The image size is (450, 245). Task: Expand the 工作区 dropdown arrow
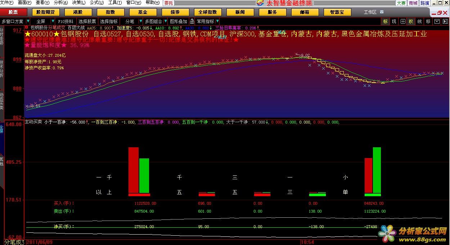point(382,12)
